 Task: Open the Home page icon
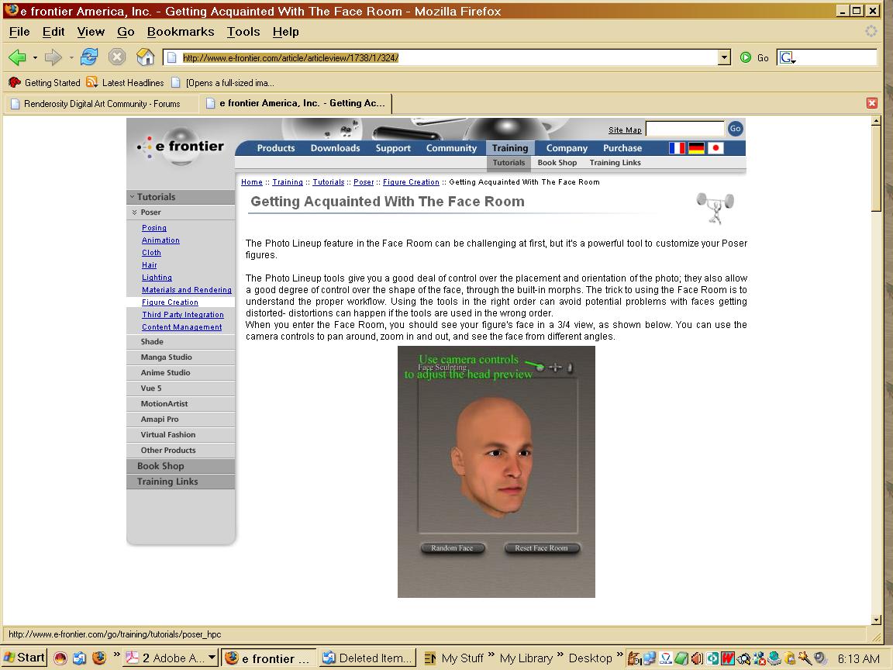pyautogui.click(x=145, y=57)
